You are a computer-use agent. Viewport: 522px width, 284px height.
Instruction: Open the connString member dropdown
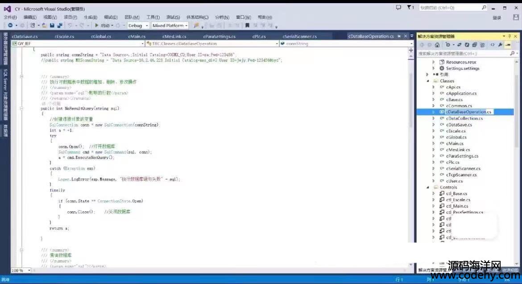pyautogui.click(x=346, y=43)
